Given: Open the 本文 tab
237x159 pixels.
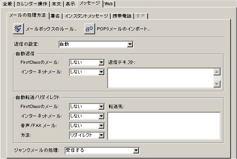Looking at the screenshot, I should tap(56, 4).
